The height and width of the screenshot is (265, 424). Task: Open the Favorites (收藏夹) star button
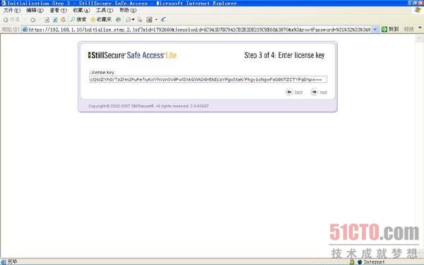tap(101, 20)
